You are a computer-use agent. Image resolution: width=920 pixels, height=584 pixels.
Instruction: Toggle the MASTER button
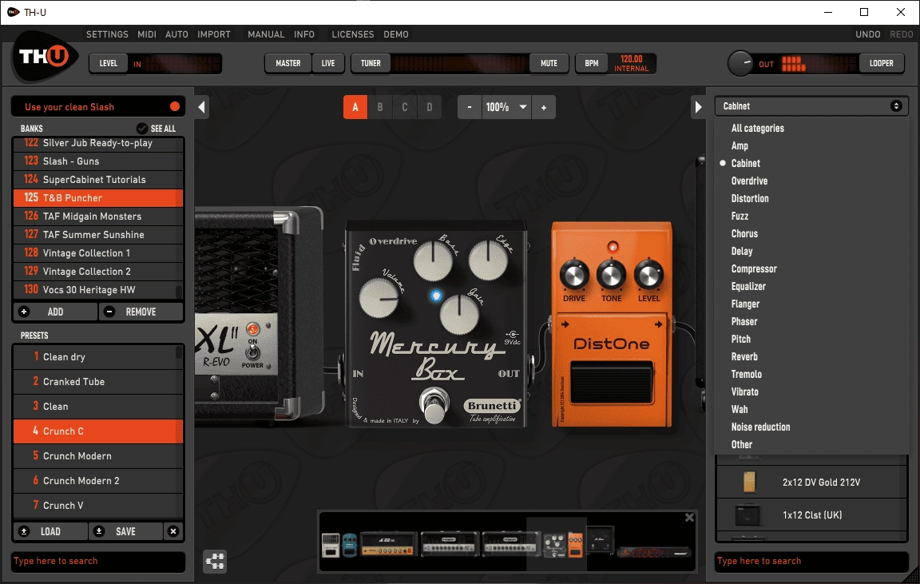288,63
